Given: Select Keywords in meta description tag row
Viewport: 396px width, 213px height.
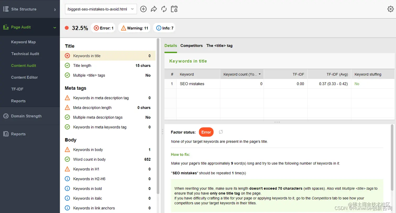Looking at the screenshot, I should (x=108, y=98).
